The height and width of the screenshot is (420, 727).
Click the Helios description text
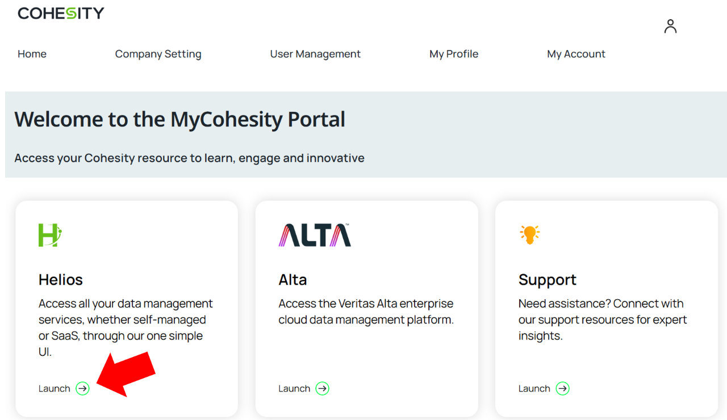126,327
